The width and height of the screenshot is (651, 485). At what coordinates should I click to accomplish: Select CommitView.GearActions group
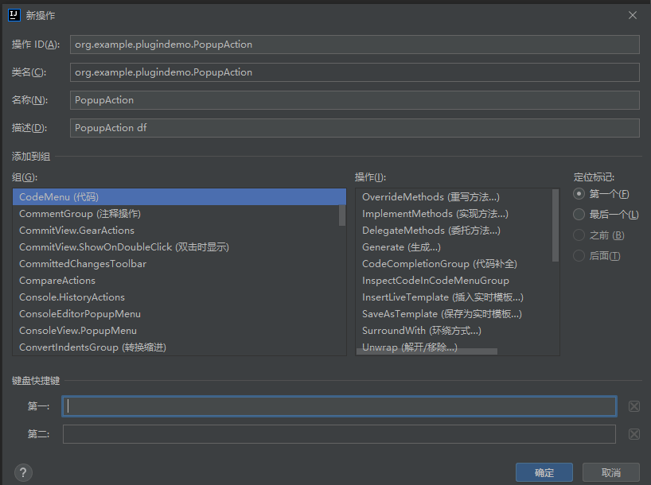[179, 231]
